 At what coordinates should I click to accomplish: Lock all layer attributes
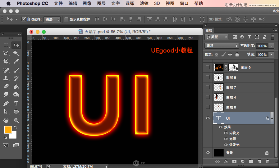237,54
